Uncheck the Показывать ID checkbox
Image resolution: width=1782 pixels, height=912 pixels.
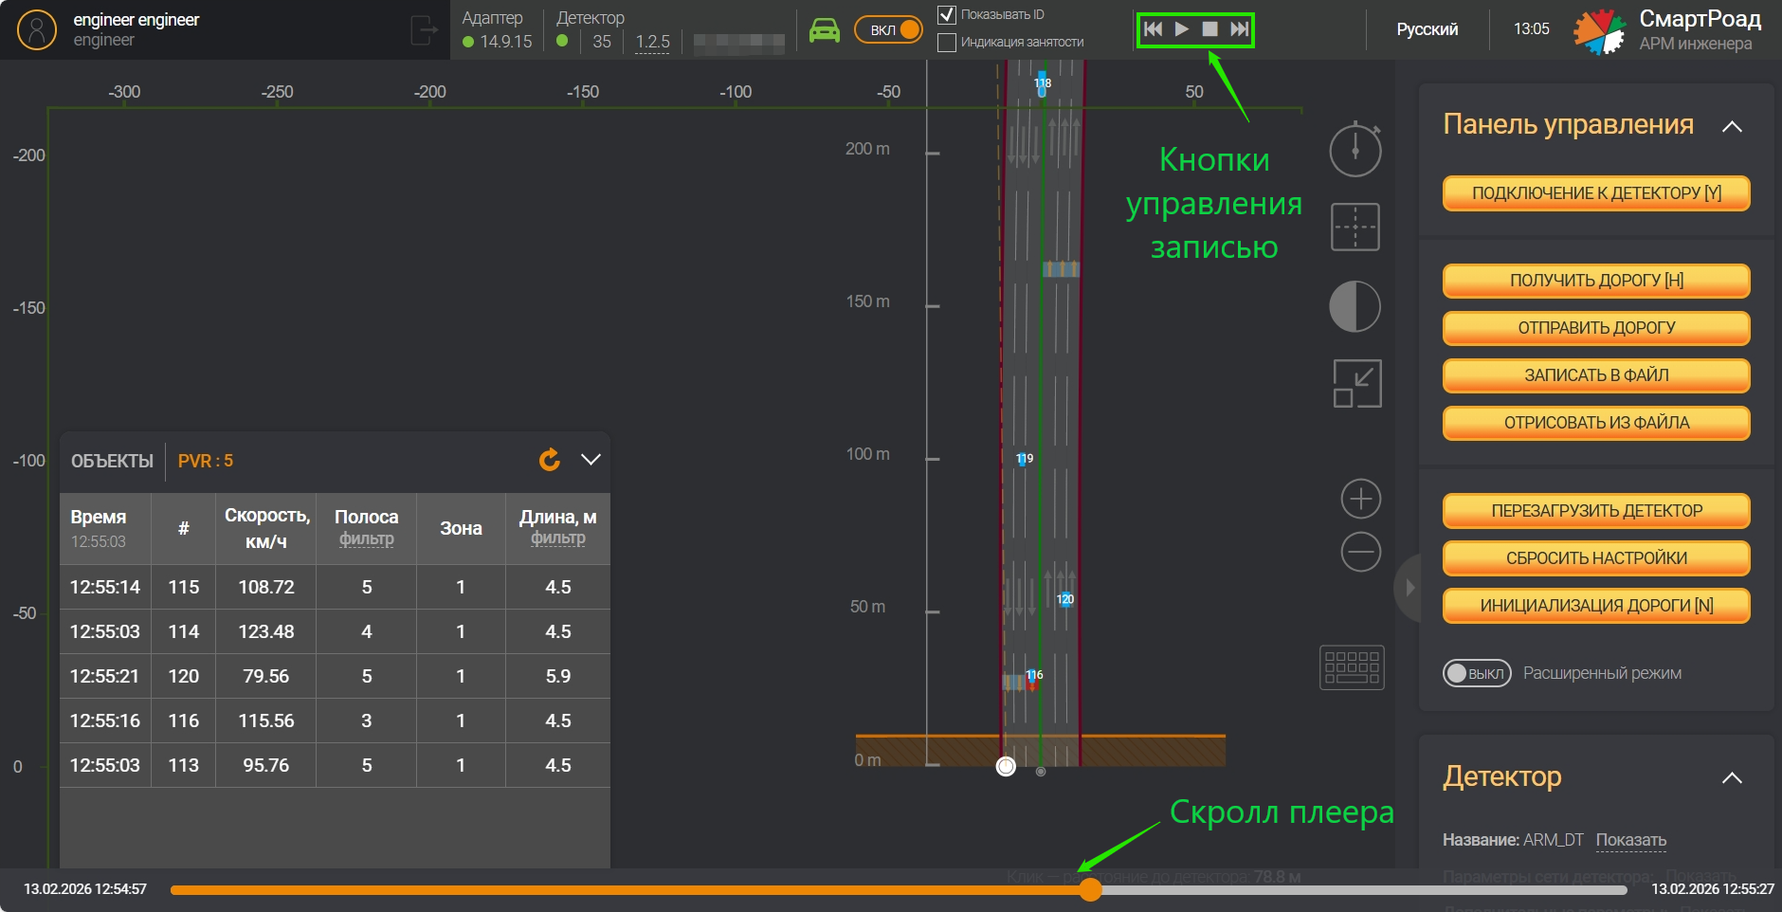(946, 15)
